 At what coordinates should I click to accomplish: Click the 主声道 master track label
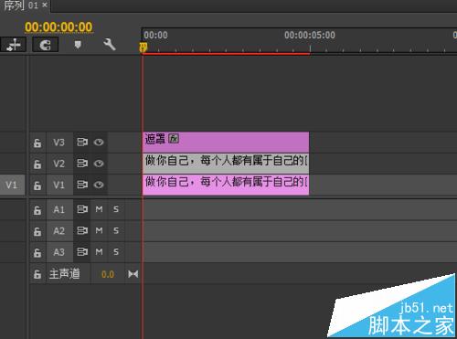pyautogui.click(x=65, y=274)
